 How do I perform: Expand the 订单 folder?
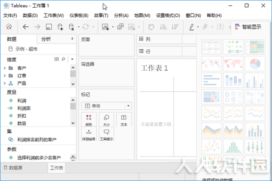coord(5,76)
